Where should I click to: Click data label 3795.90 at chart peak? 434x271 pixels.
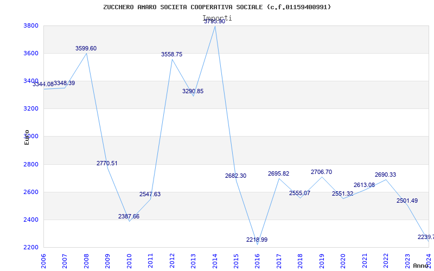coord(214,22)
